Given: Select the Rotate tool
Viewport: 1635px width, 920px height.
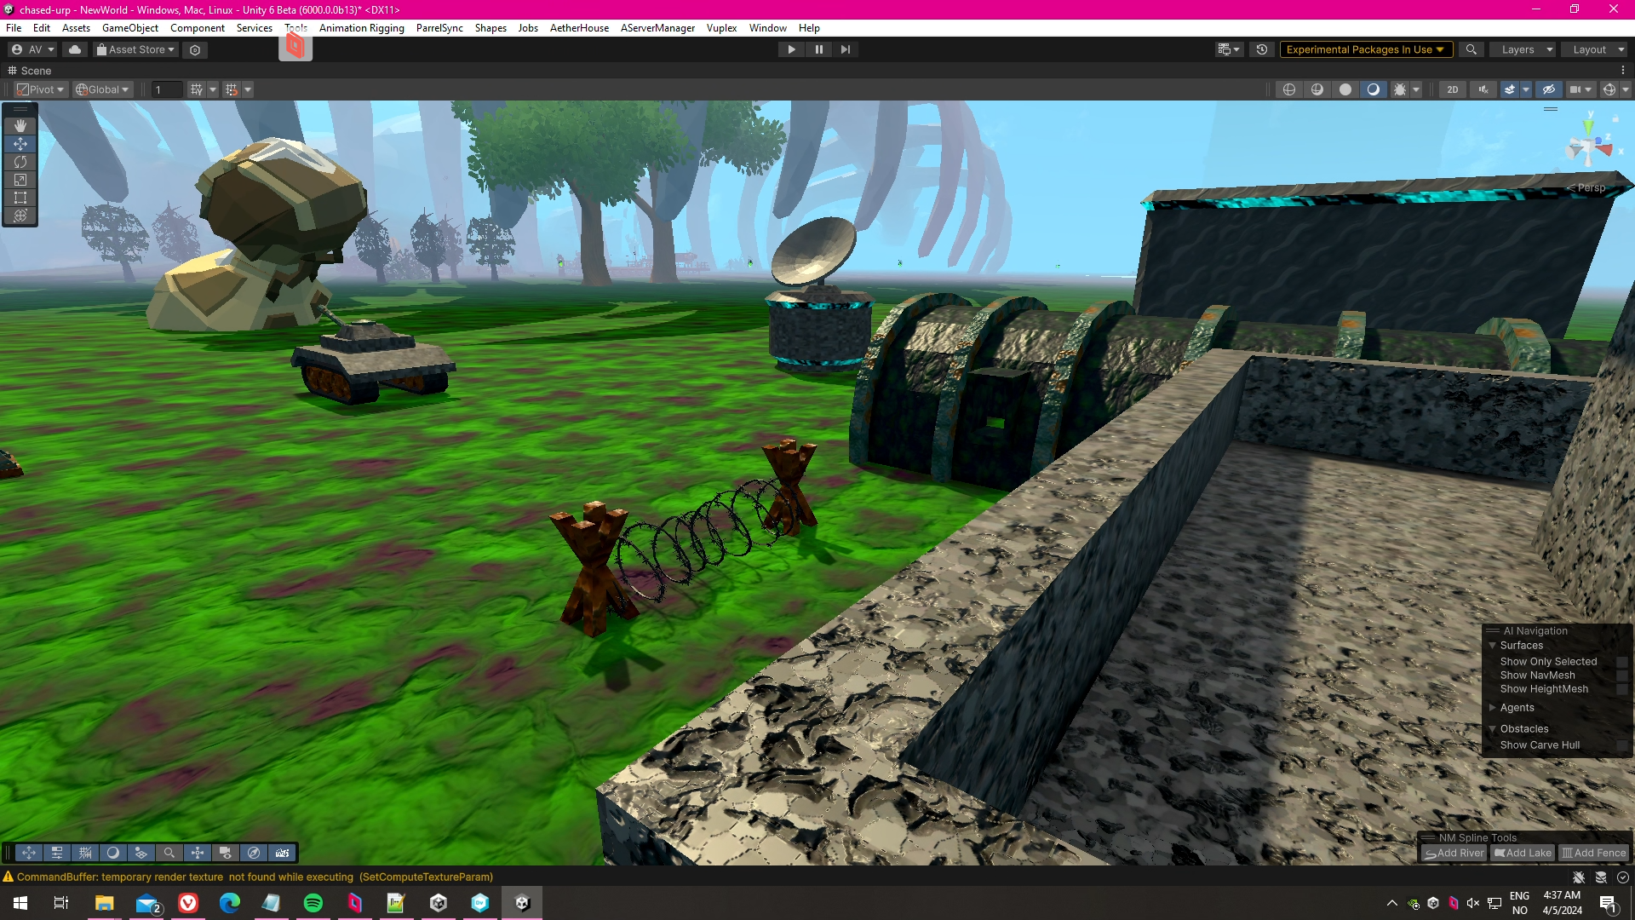Looking at the screenshot, I should coord(20,162).
